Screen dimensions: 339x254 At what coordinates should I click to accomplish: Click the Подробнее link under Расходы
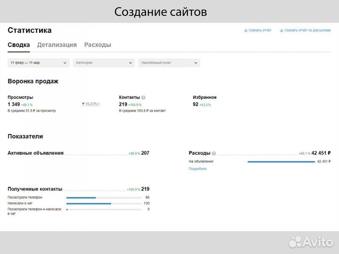[198, 169]
